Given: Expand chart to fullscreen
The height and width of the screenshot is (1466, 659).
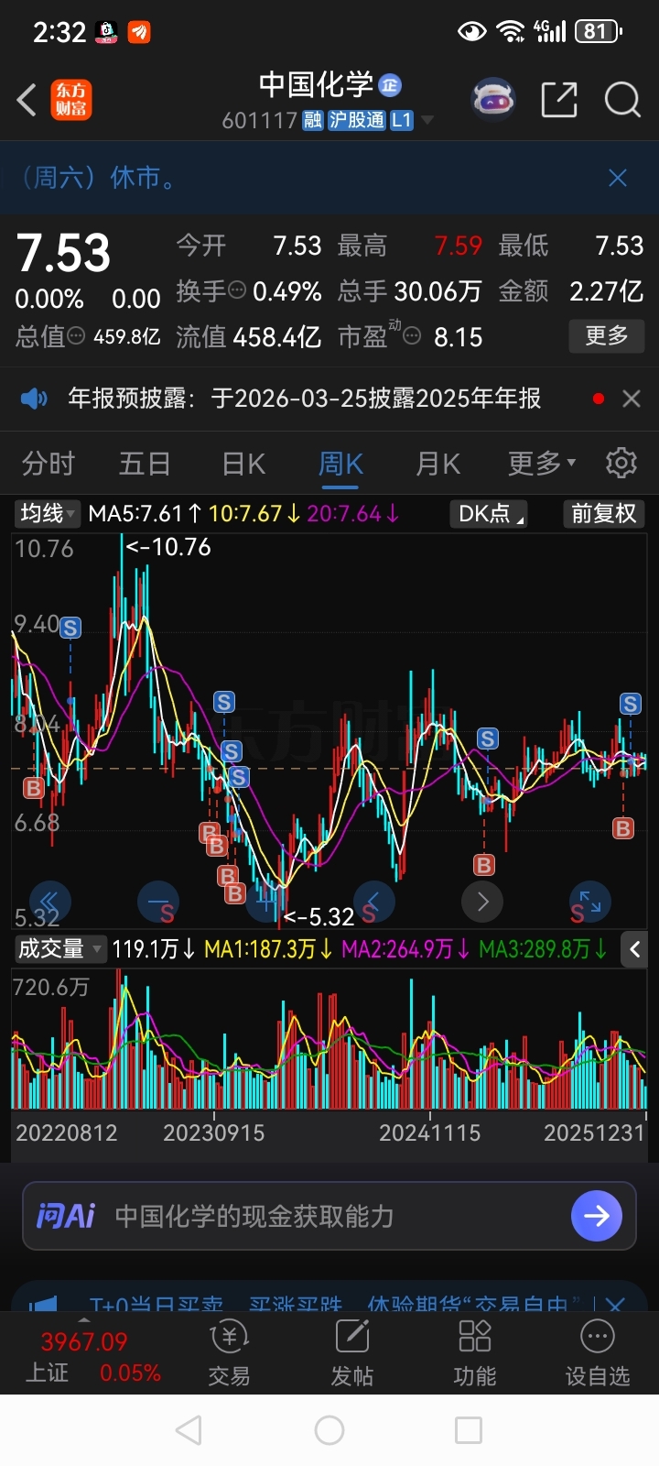Looking at the screenshot, I should [589, 902].
